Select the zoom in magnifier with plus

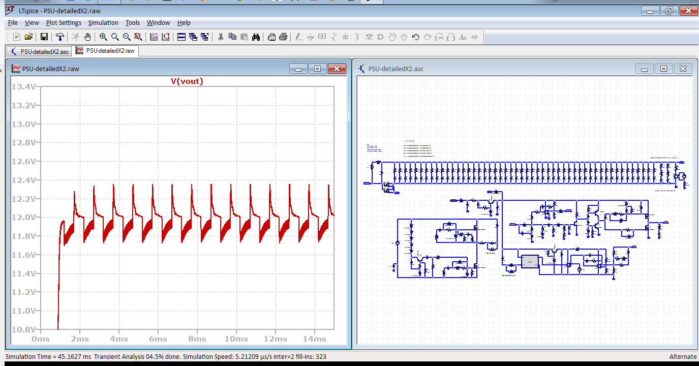(103, 37)
